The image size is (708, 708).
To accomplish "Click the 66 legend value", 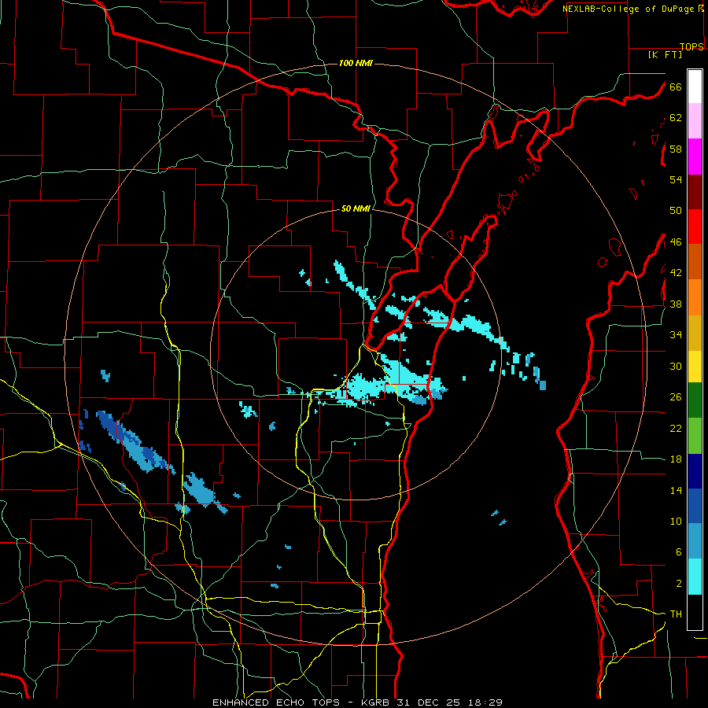I will (x=676, y=87).
